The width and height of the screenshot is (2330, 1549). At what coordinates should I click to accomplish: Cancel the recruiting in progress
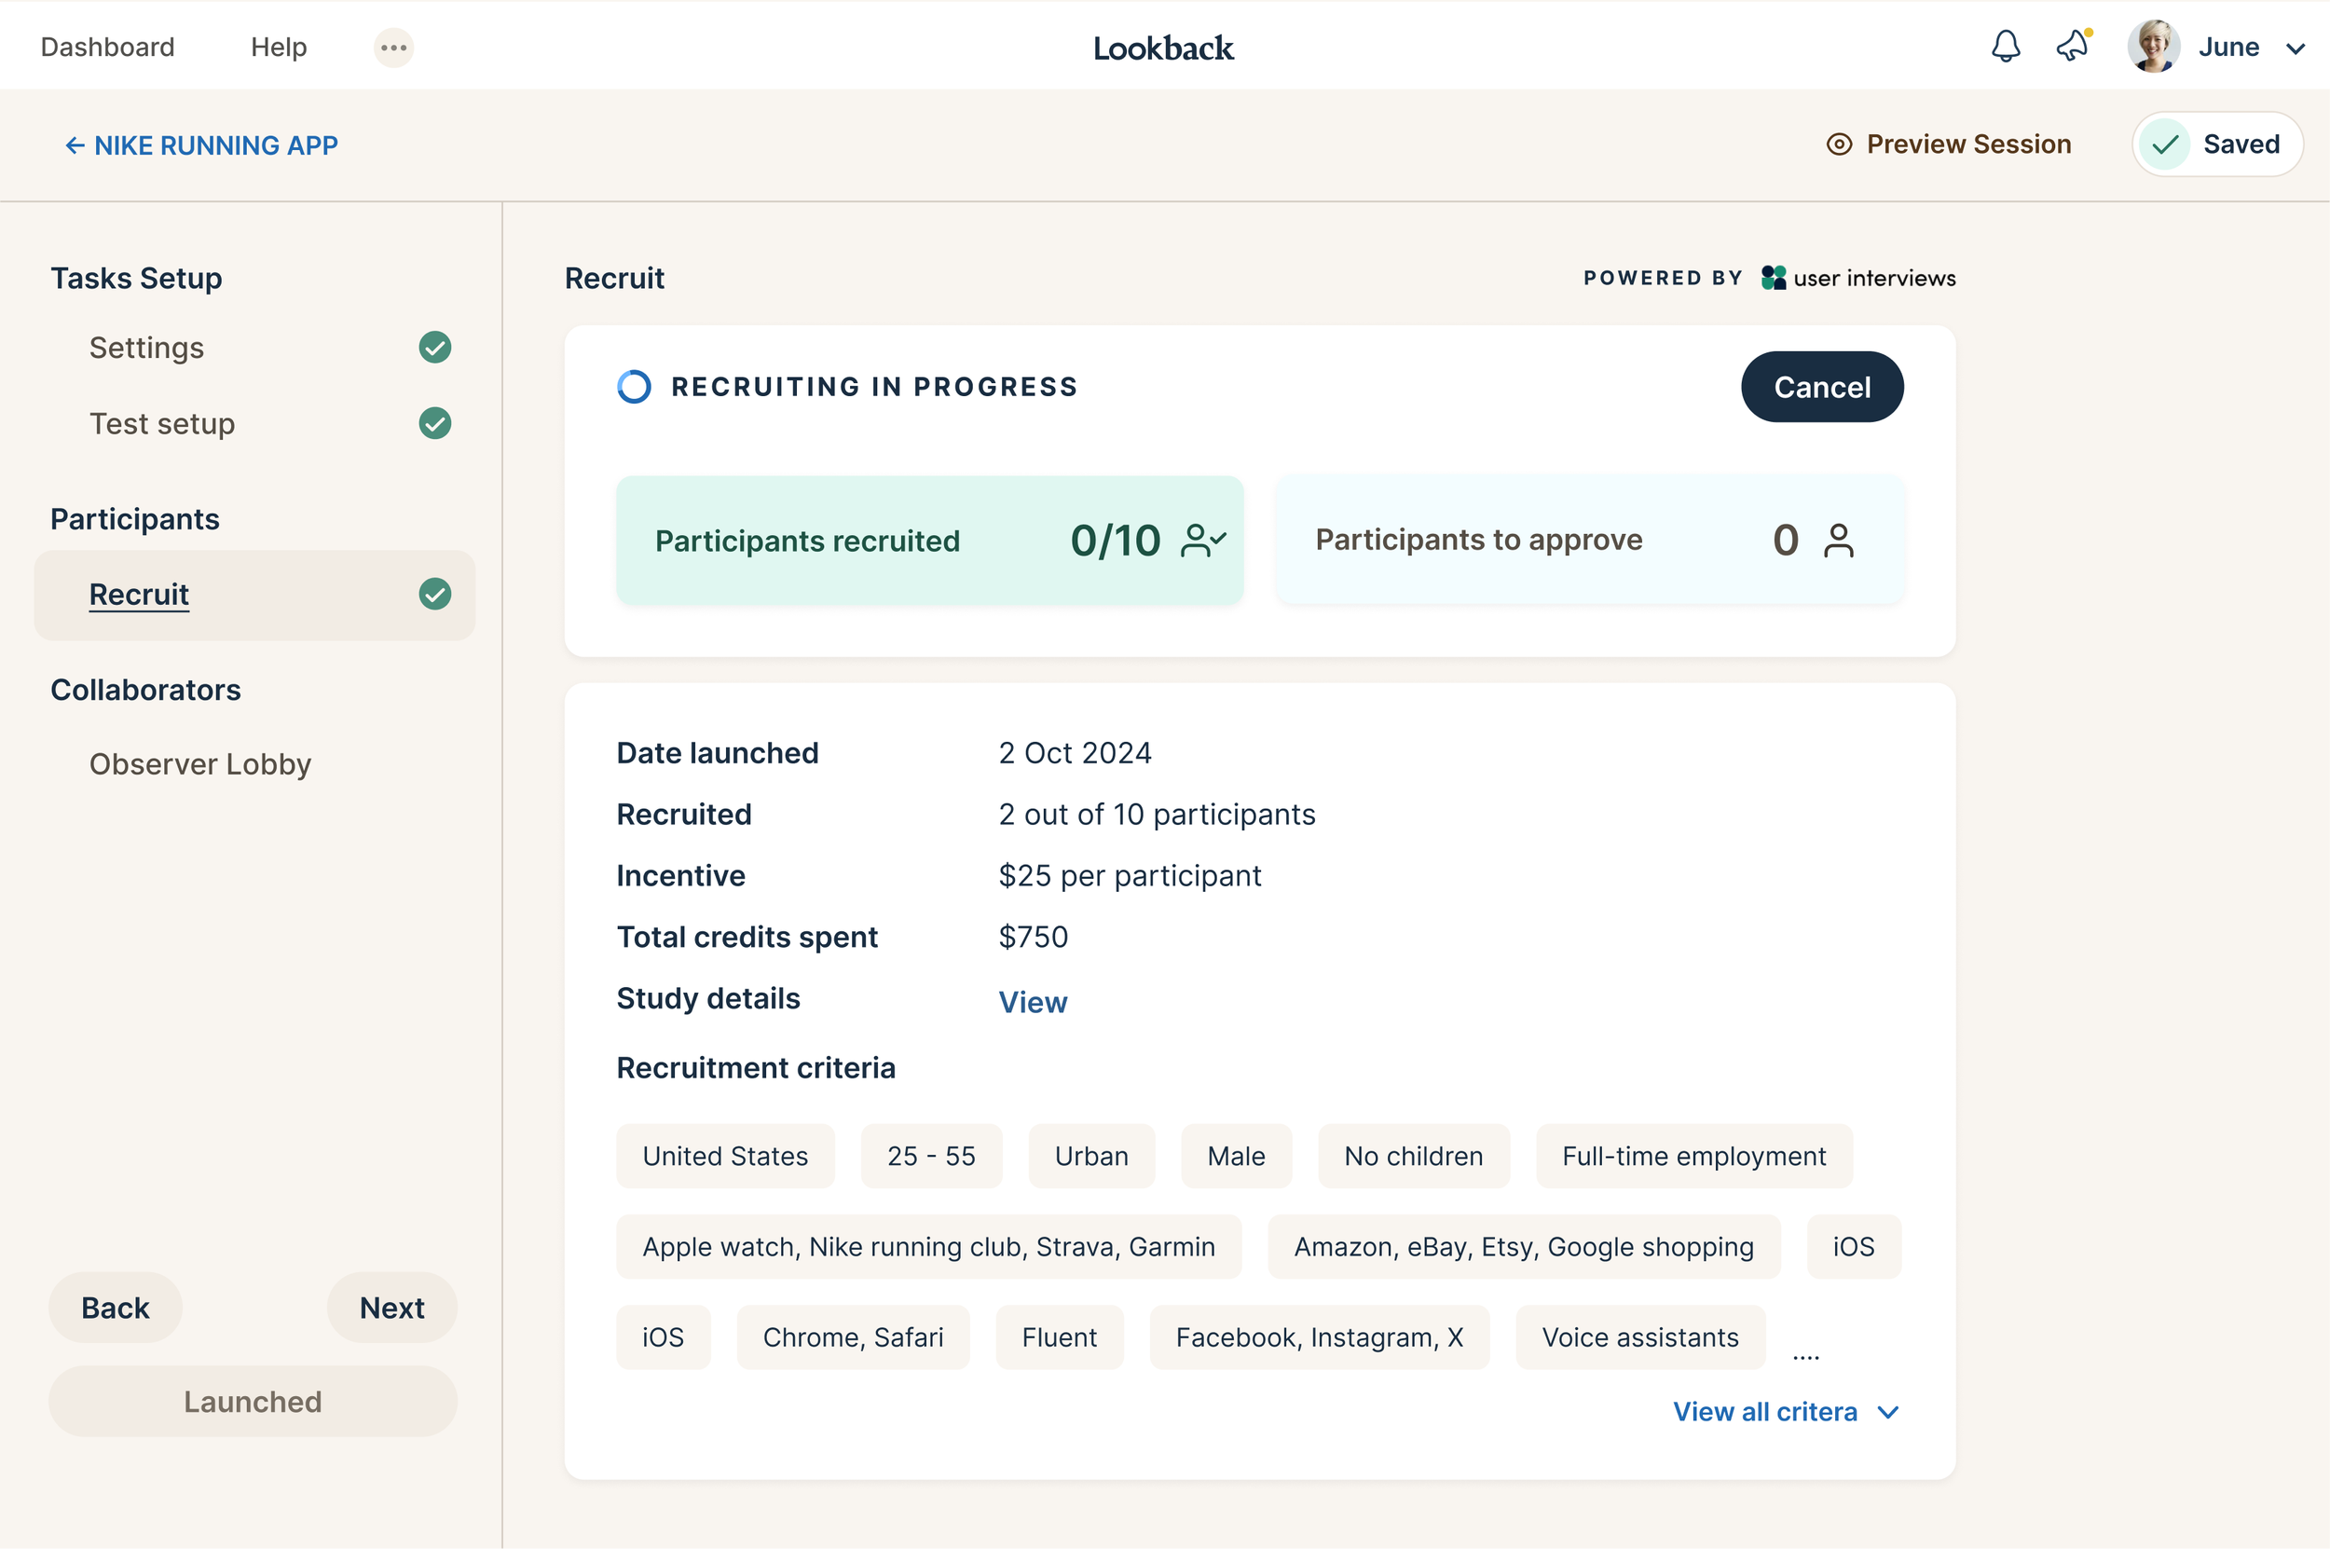[x=1822, y=388]
